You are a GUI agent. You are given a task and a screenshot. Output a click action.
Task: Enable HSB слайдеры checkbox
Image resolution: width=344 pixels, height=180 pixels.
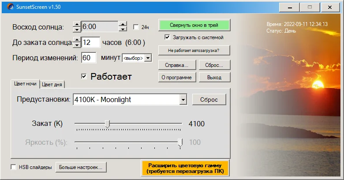[13, 167]
